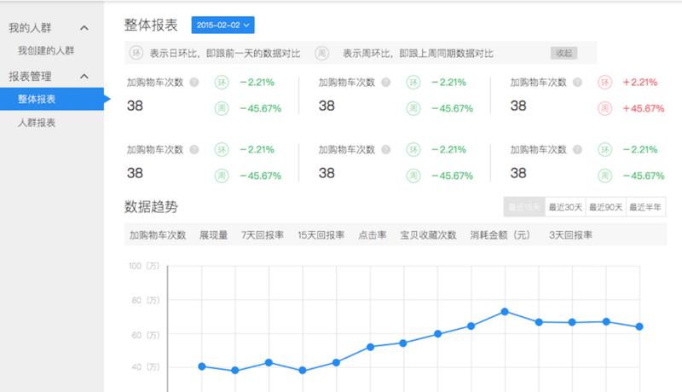This screenshot has height=392, width=682.
Task: Click green 周 icon in the bottom-left card
Action: [x=222, y=176]
